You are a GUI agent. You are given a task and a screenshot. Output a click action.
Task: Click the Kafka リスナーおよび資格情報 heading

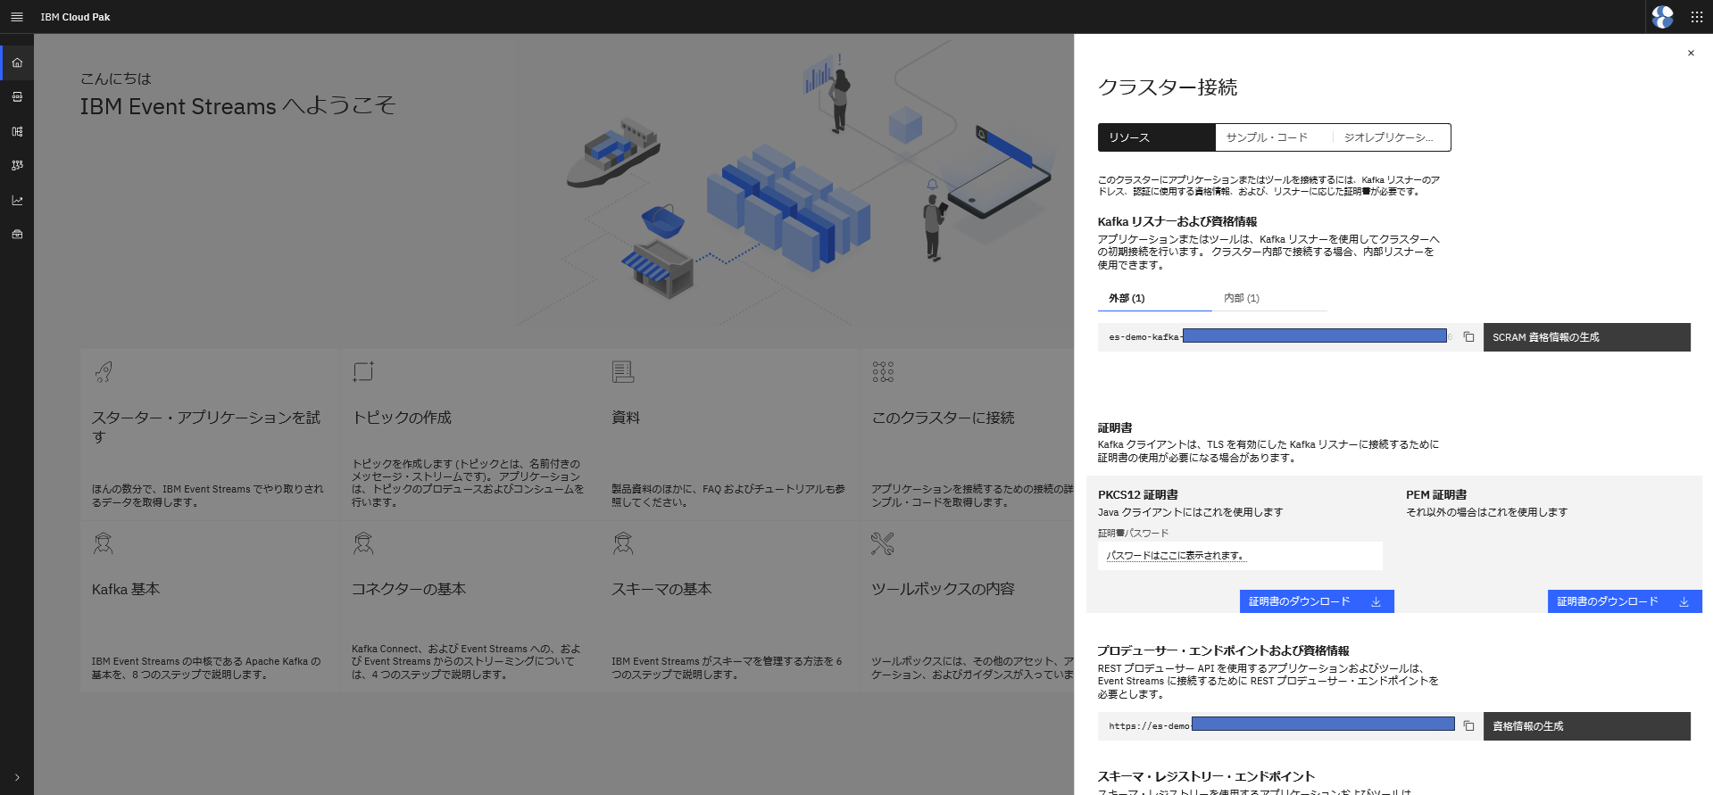1177,221
